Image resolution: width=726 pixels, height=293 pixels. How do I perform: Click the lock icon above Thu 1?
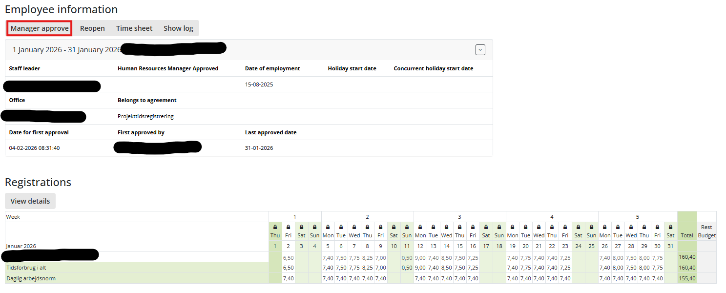tap(275, 227)
